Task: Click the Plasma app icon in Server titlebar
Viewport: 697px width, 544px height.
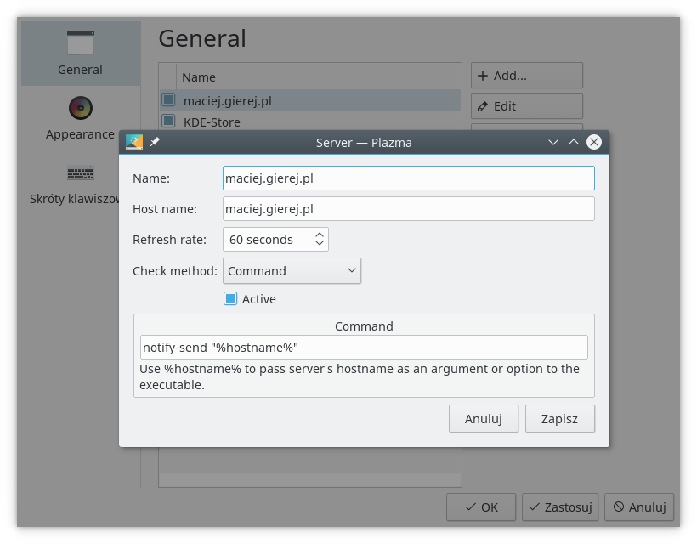Action: point(134,142)
